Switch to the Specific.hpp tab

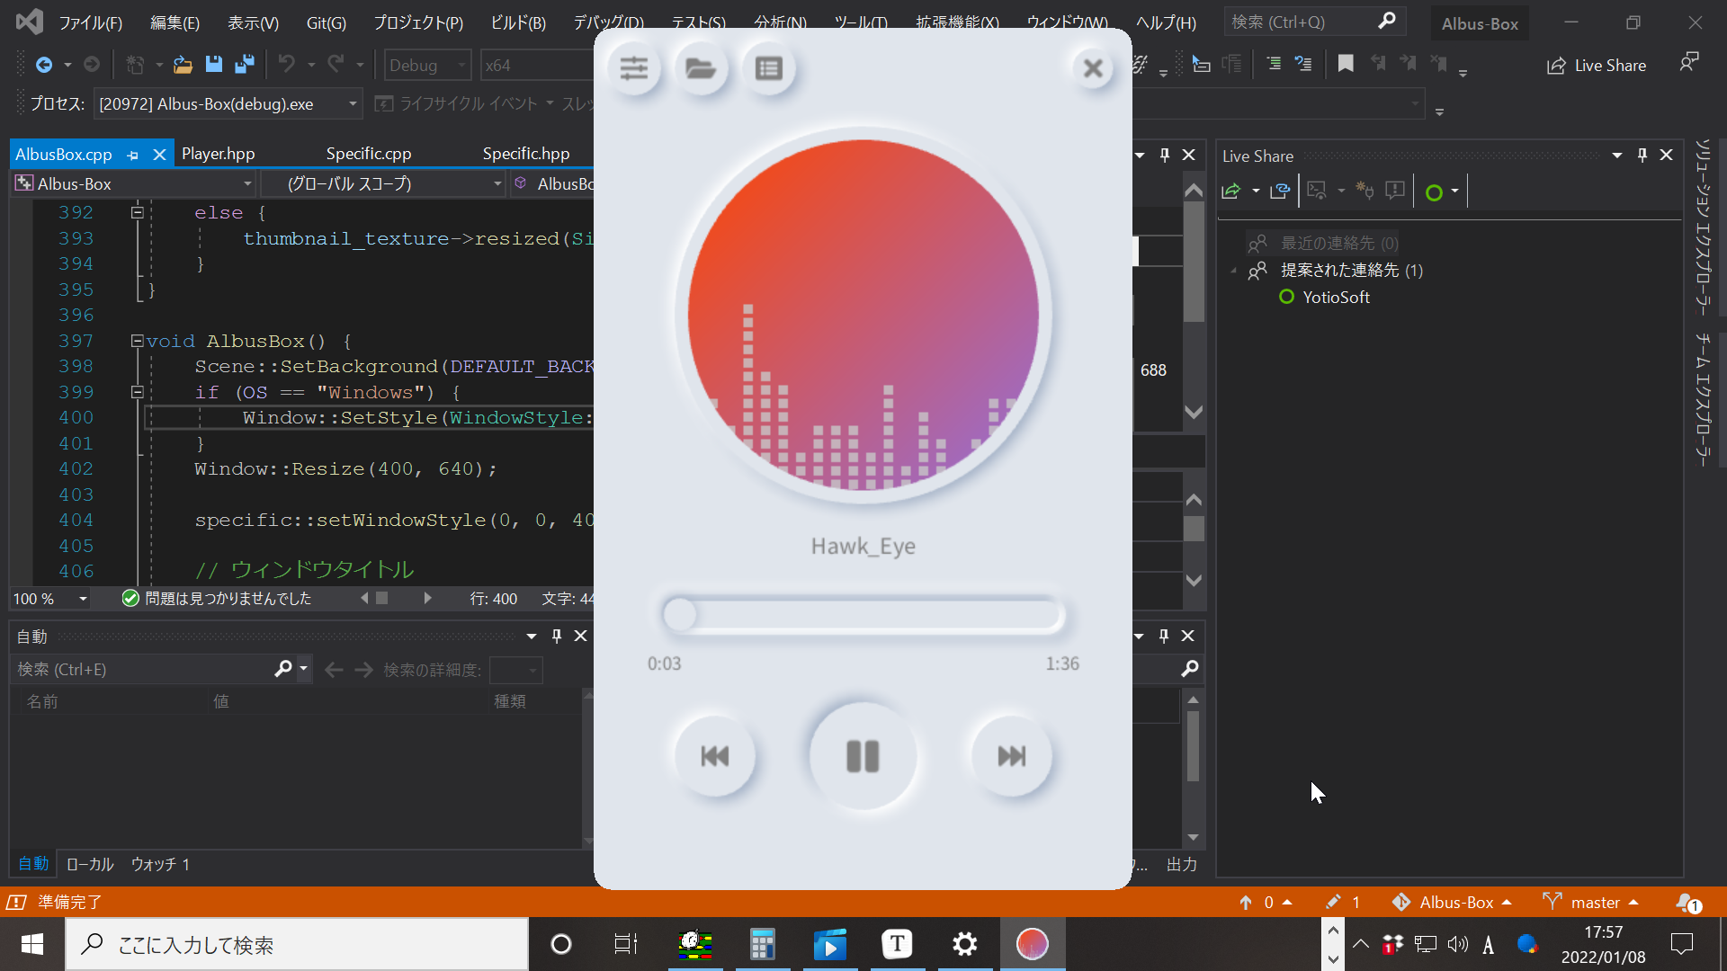coord(526,154)
